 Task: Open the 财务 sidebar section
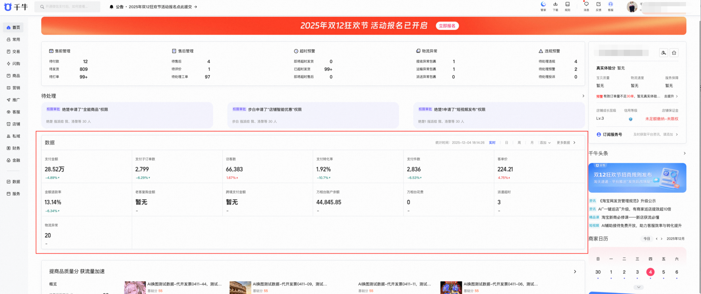[13, 148]
